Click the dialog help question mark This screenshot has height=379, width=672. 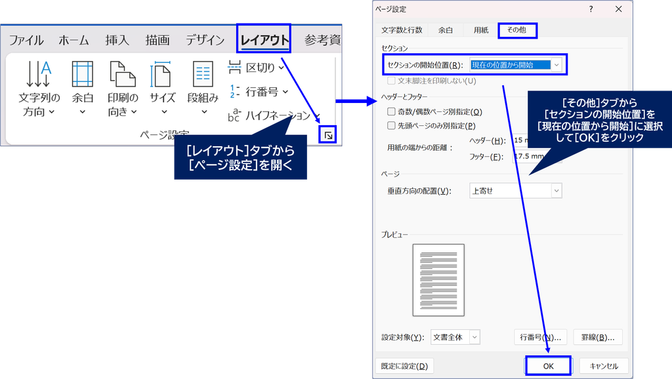591,9
